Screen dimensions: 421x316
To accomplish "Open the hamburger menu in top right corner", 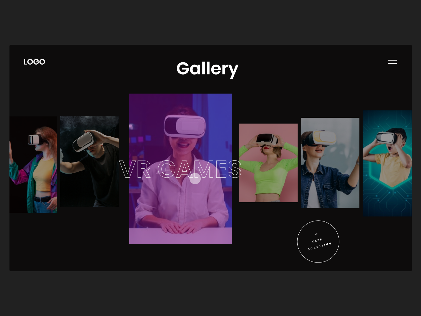I will [x=393, y=62].
